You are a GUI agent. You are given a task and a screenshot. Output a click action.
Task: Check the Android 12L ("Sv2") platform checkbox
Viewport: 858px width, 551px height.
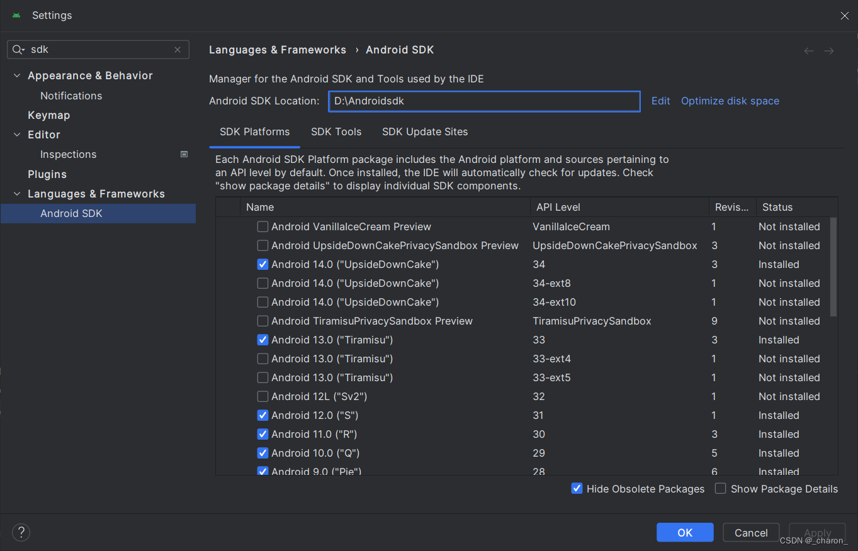coord(263,396)
